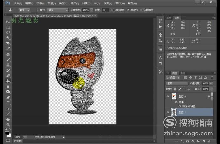Toggle the layer filter on/off switch
This screenshot has height=144, width=220.
coord(212,78)
